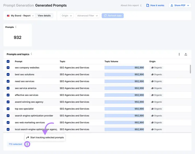Open the My Brand - Report dropdown
The width and height of the screenshot is (195, 154).
click(x=20, y=16)
